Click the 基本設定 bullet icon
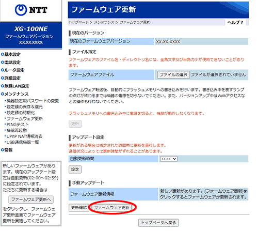Screen dimensions: 258x231 point(3,54)
